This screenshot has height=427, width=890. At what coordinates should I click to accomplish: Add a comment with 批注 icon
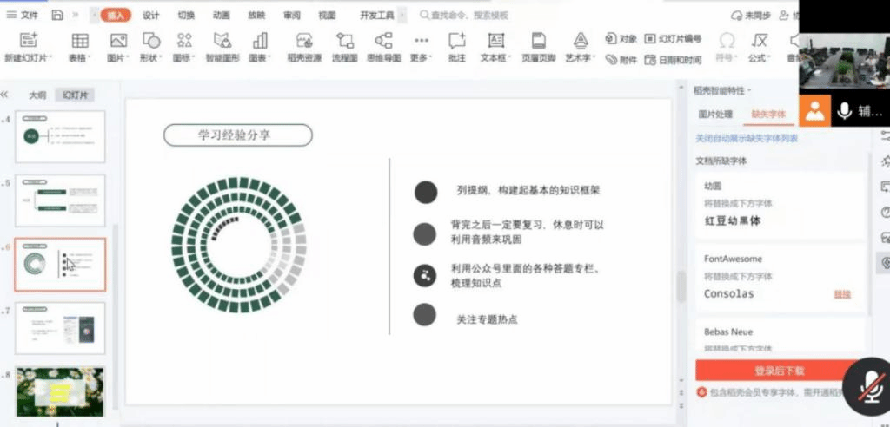click(456, 41)
